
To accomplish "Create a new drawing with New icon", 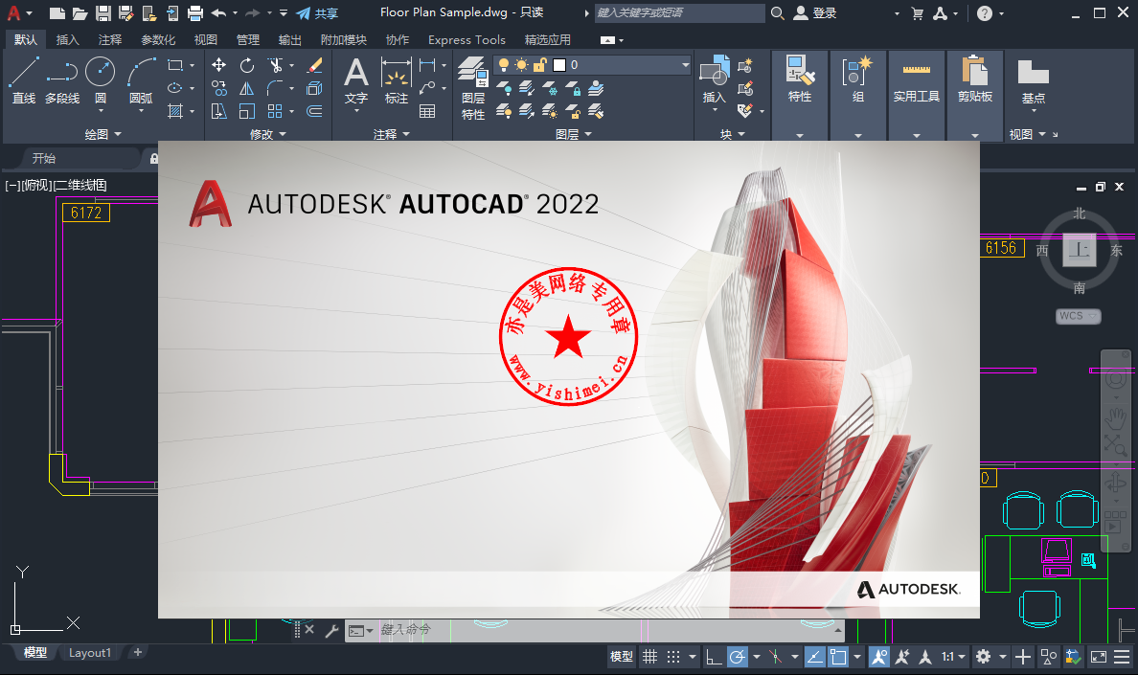I will [x=57, y=13].
